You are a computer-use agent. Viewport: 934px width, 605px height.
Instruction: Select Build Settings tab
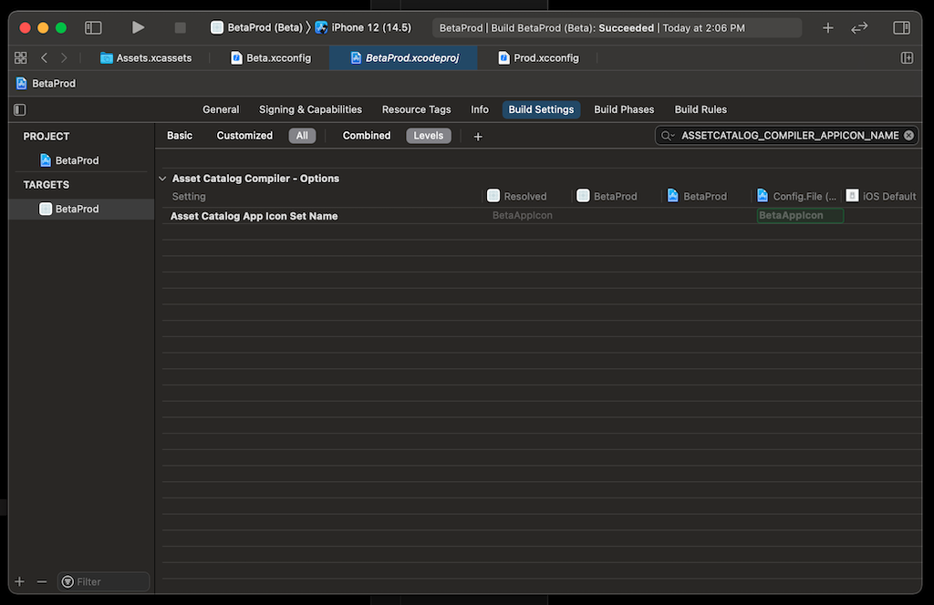pyautogui.click(x=541, y=109)
